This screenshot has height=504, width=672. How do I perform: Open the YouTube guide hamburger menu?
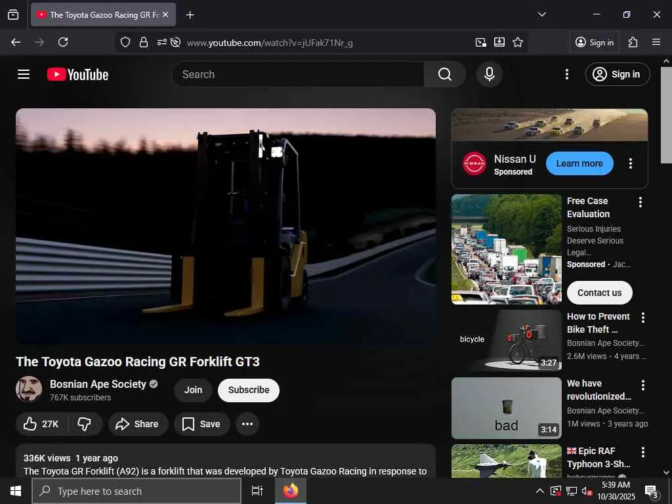coord(24,74)
